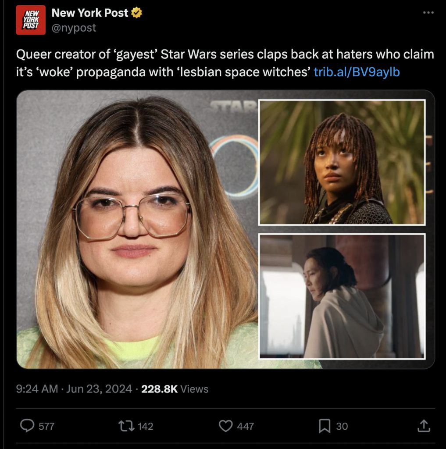Open the upper inset image with braided hair character
This screenshot has width=446, height=449.
[x=342, y=162]
